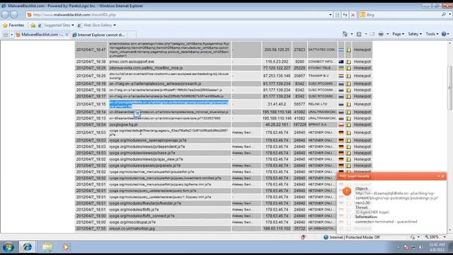The width and height of the screenshot is (453, 255).
Task: Click the Feeds icon in the command bar
Action: (359, 34)
